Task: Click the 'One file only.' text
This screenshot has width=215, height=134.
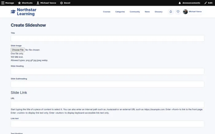Action: [17, 54]
